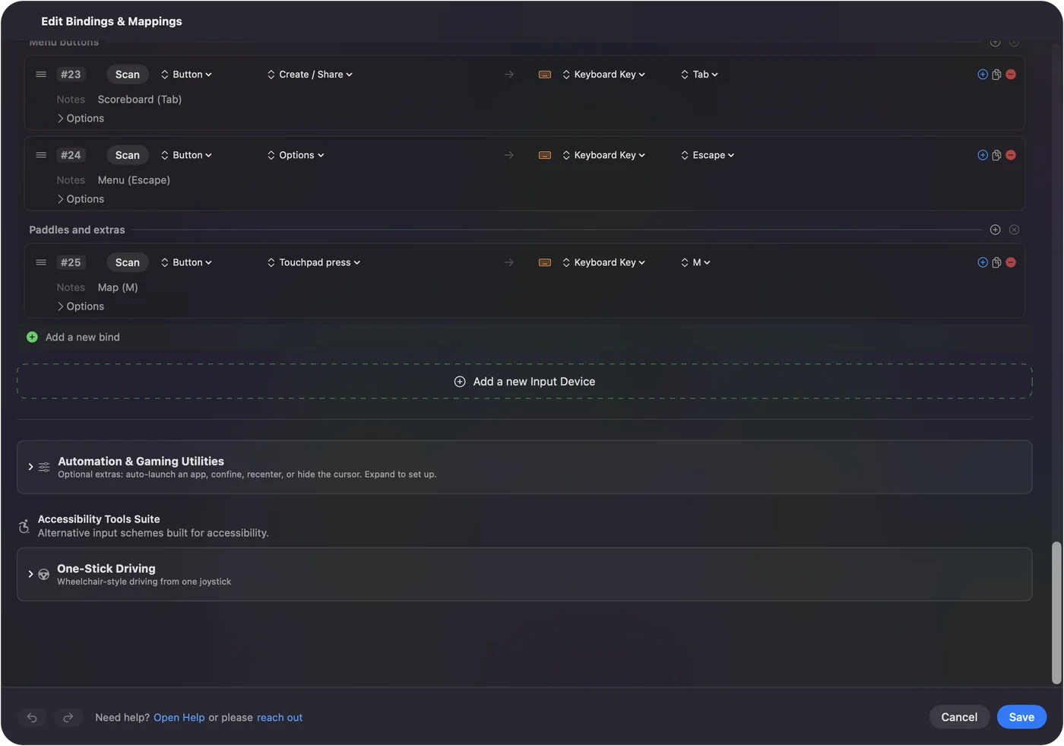
Task: Open the Tab key dropdown
Action: coord(699,75)
